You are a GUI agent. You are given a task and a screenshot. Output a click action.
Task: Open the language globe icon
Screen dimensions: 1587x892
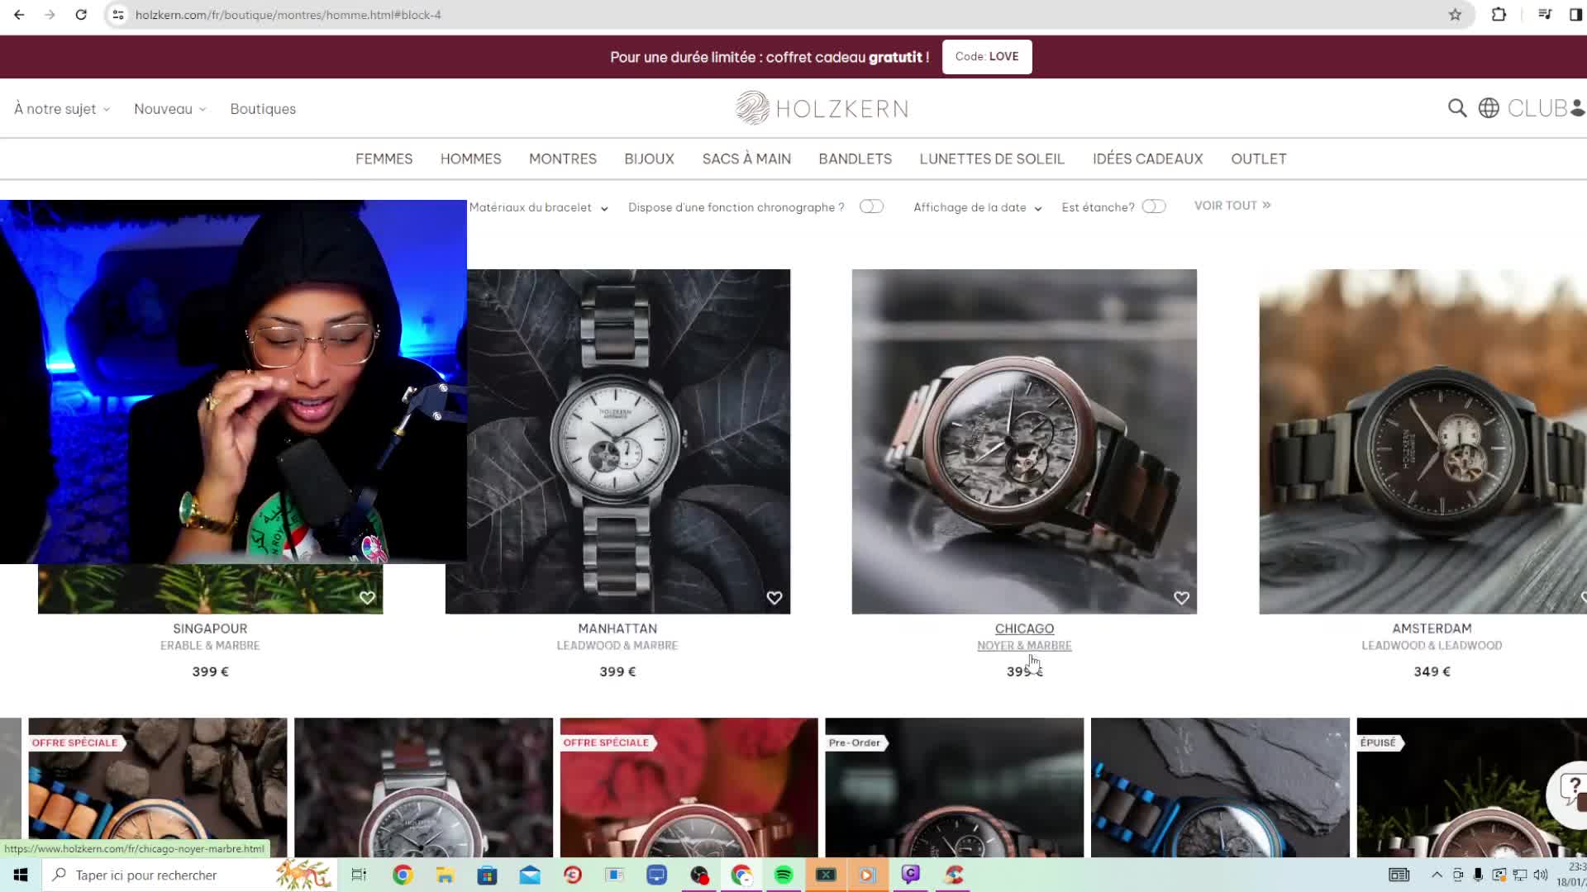(x=1489, y=108)
